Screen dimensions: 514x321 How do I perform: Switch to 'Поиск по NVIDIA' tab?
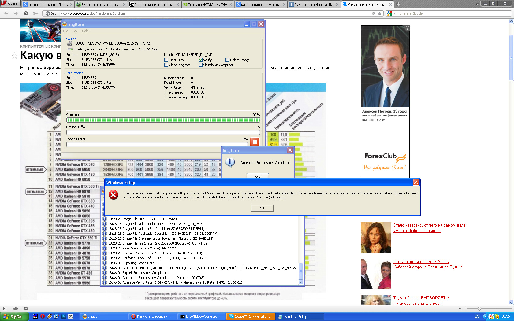[x=208, y=5]
